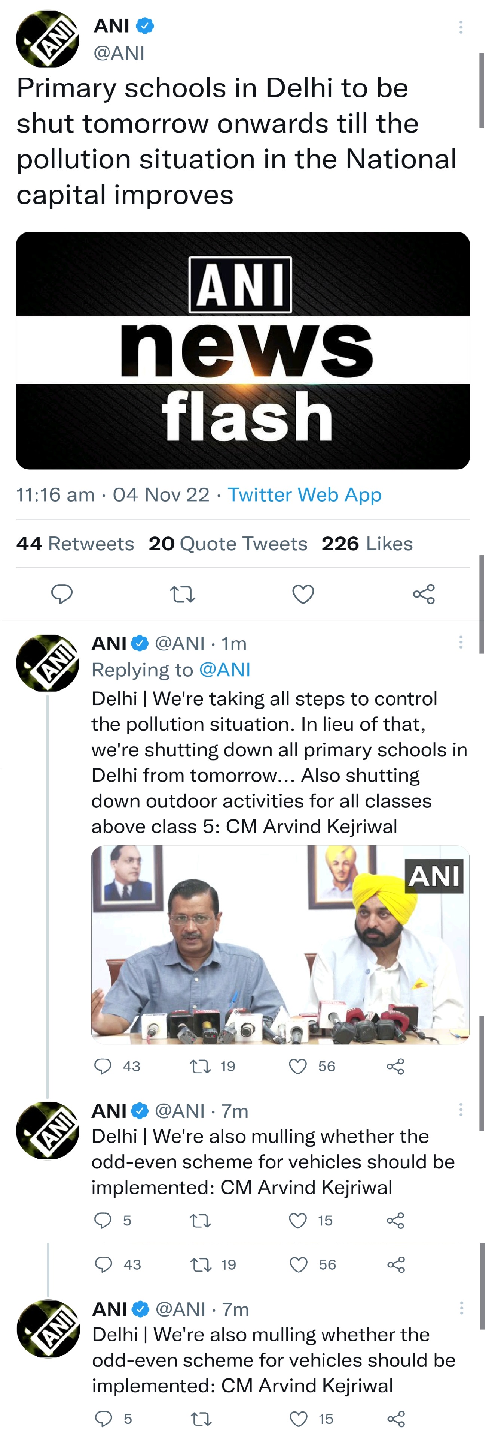Open more options on the 1m reply
501x1441 pixels.
pyautogui.click(x=460, y=642)
